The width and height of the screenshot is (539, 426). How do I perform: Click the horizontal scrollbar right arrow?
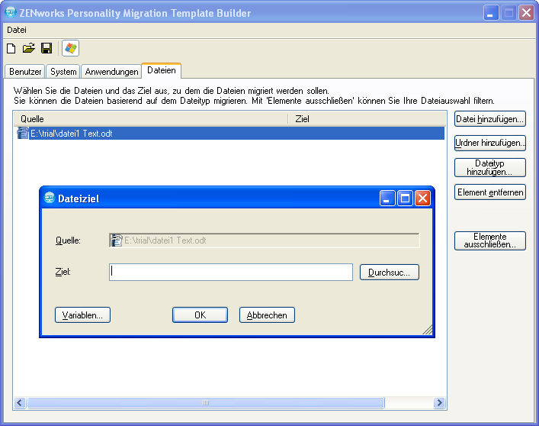tap(439, 402)
